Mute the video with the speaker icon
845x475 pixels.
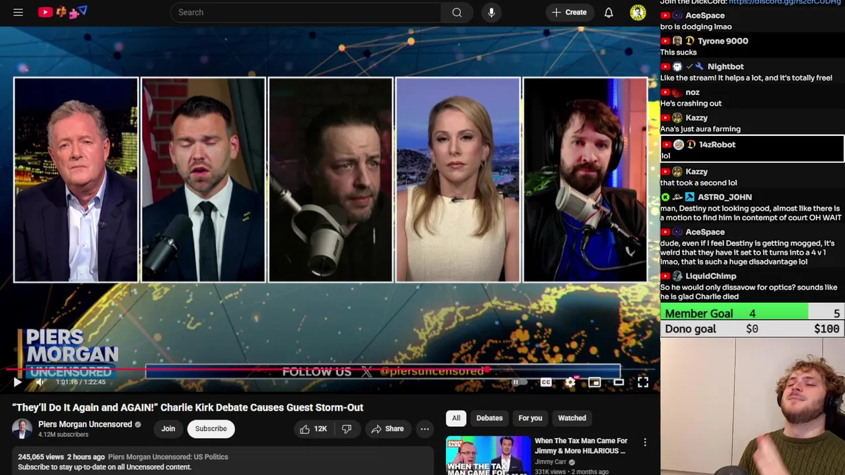coord(40,382)
